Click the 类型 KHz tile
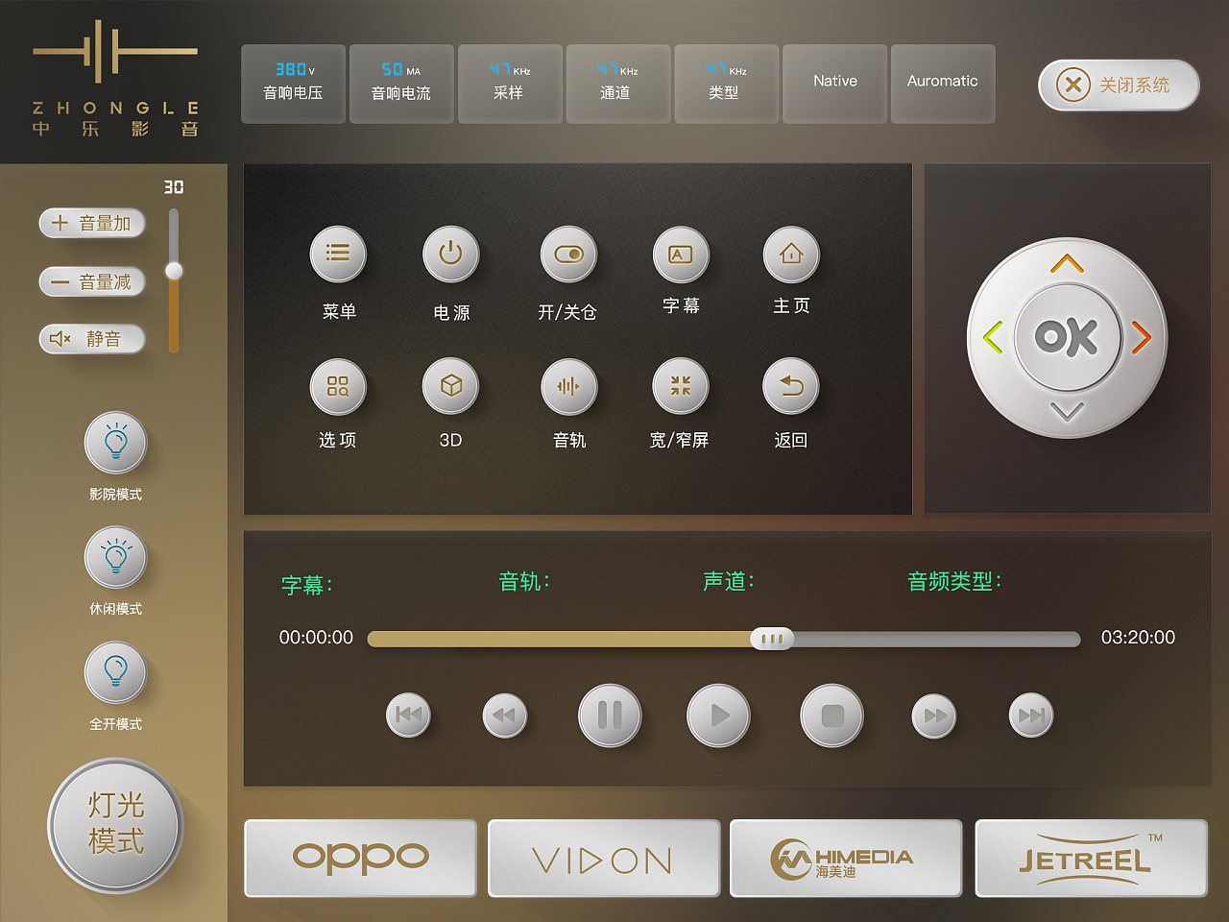This screenshot has height=922, width=1229. click(727, 84)
